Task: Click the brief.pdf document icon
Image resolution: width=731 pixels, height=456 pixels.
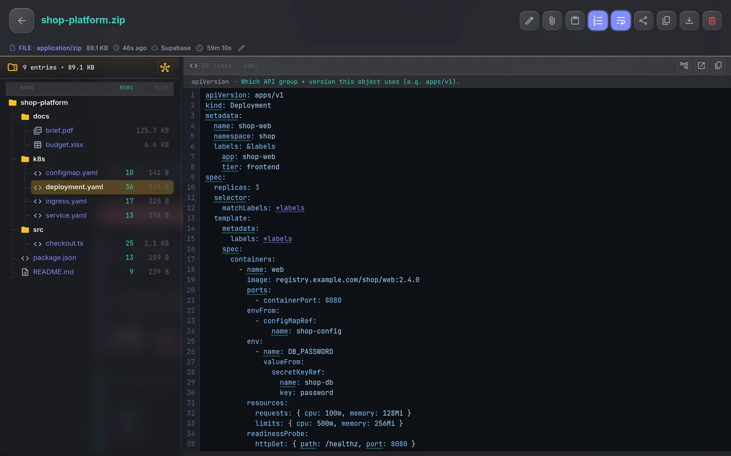Action: [37, 130]
